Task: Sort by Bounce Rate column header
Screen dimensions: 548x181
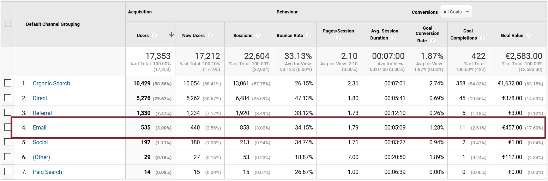Action: [x=290, y=36]
